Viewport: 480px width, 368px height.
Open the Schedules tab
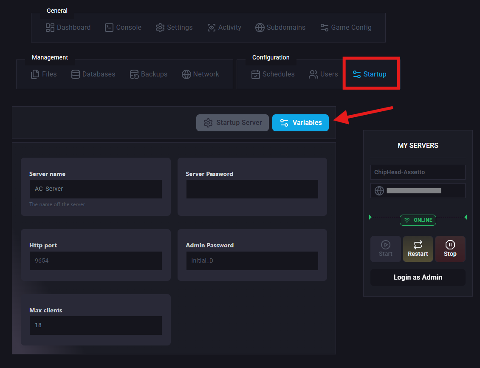273,74
